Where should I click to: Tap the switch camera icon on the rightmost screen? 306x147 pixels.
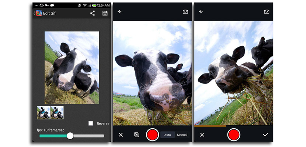[266, 12]
